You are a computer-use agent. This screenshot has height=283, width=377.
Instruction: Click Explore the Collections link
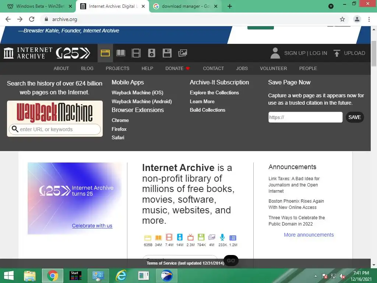(x=214, y=92)
